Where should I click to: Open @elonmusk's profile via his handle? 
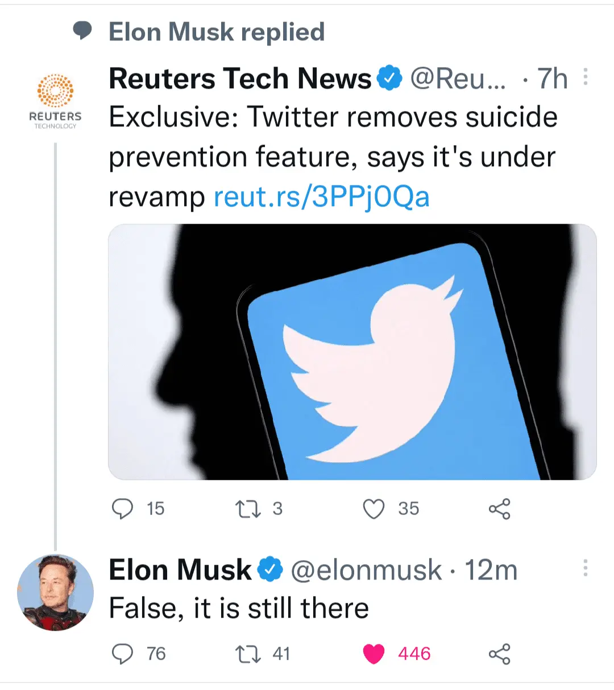tap(364, 569)
